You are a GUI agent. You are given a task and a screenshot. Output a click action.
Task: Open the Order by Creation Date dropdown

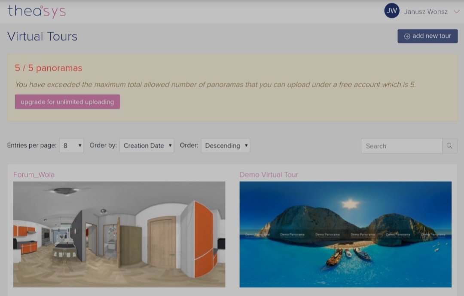tap(147, 146)
